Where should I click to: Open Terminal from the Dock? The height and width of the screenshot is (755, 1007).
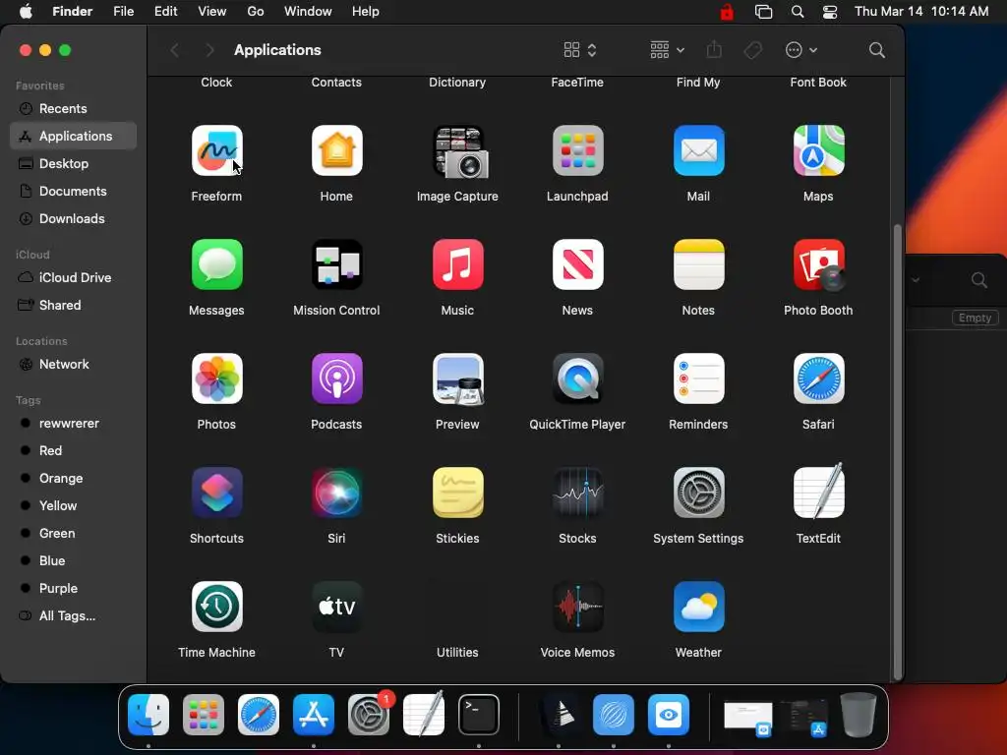tap(479, 715)
